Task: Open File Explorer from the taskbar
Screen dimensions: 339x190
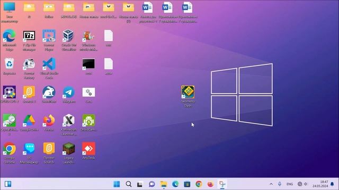Action: (164, 184)
